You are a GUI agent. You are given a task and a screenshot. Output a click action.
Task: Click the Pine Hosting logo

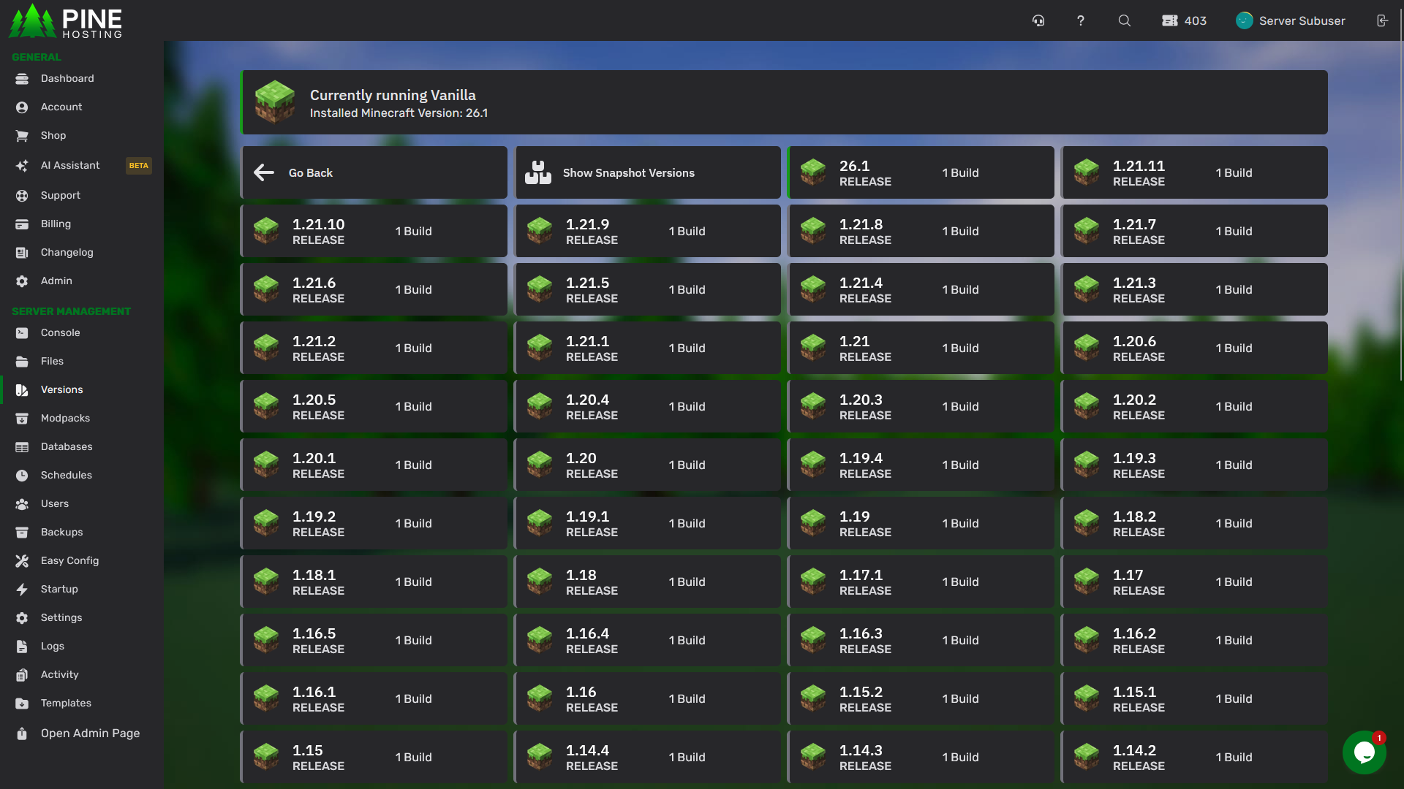[x=64, y=20]
